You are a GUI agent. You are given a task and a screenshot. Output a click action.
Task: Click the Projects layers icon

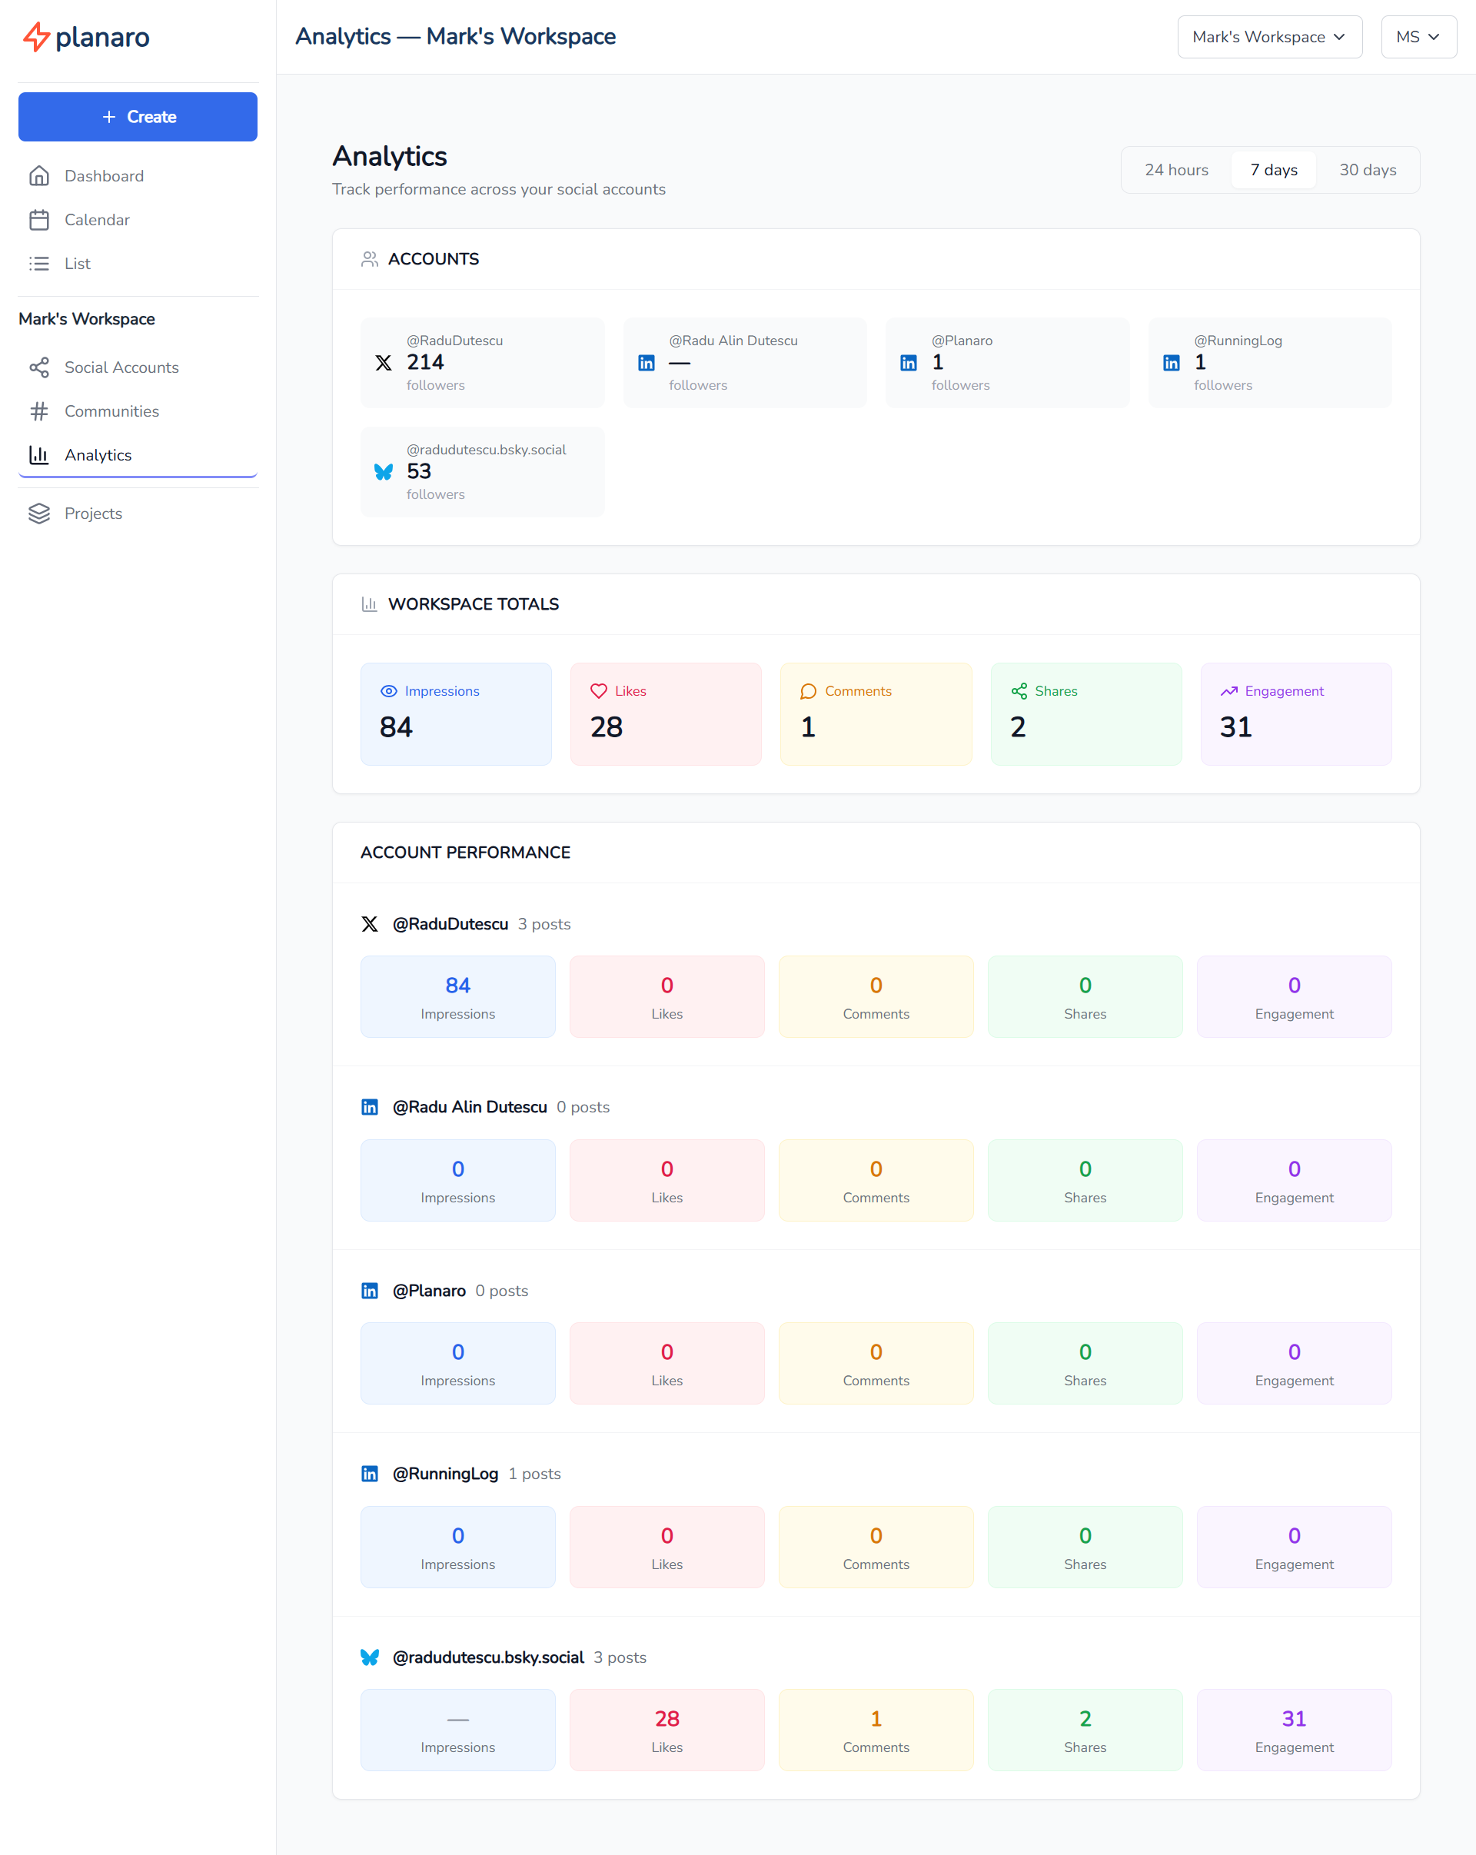(x=38, y=514)
